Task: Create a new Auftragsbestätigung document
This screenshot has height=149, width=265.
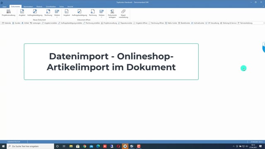Action: point(35,13)
